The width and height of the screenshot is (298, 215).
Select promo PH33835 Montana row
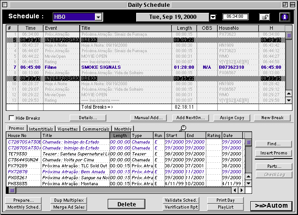pyautogui.click(x=126, y=184)
